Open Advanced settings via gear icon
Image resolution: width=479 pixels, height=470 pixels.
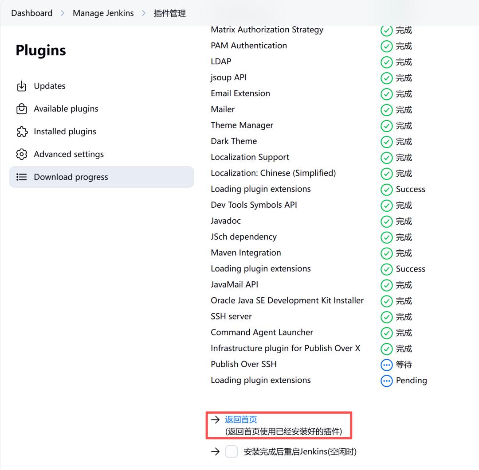(21, 154)
